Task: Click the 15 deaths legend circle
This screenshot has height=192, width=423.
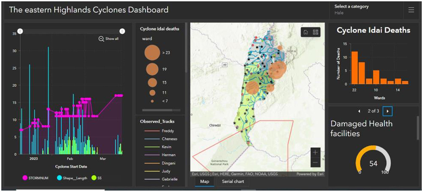Action: [x=152, y=83]
